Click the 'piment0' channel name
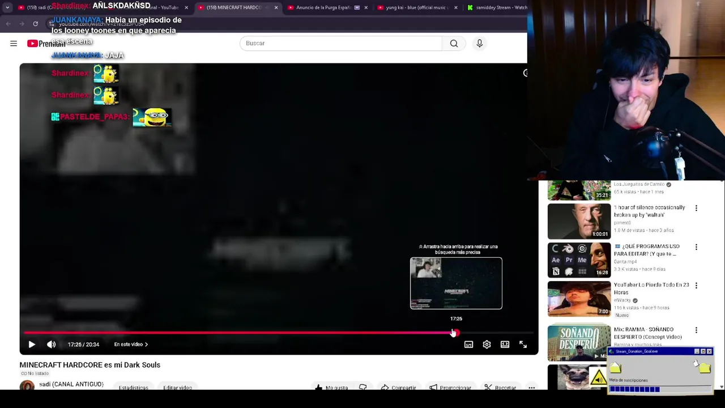The height and width of the screenshot is (408, 725). [x=624, y=223]
